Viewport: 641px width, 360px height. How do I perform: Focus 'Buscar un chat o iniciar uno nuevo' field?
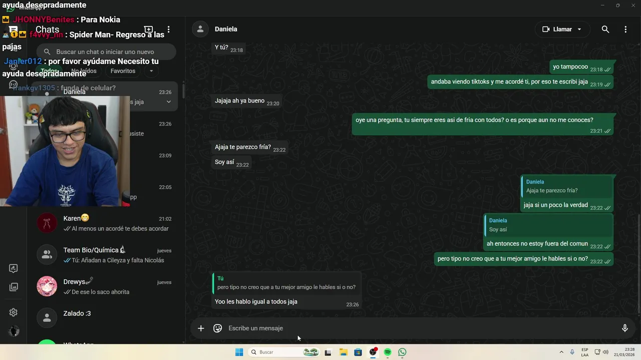[x=106, y=51]
